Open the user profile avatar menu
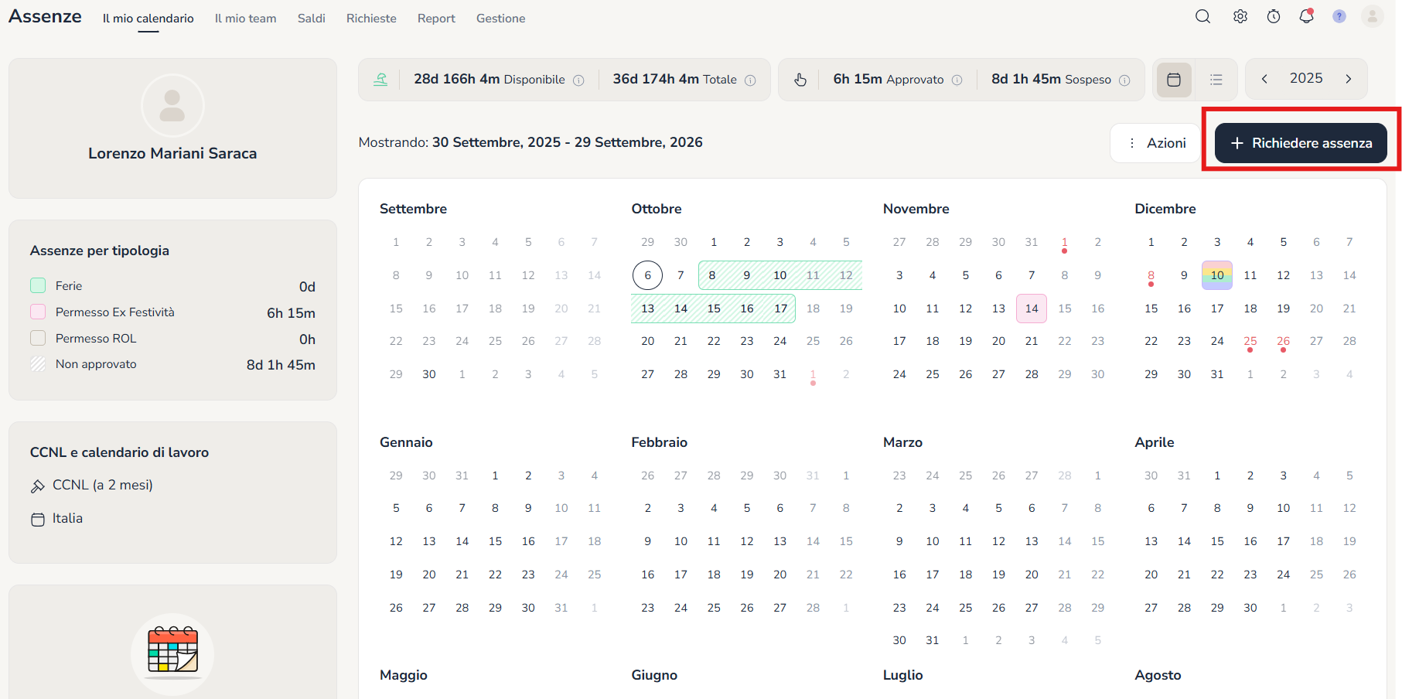This screenshot has width=1402, height=699. [x=1373, y=17]
